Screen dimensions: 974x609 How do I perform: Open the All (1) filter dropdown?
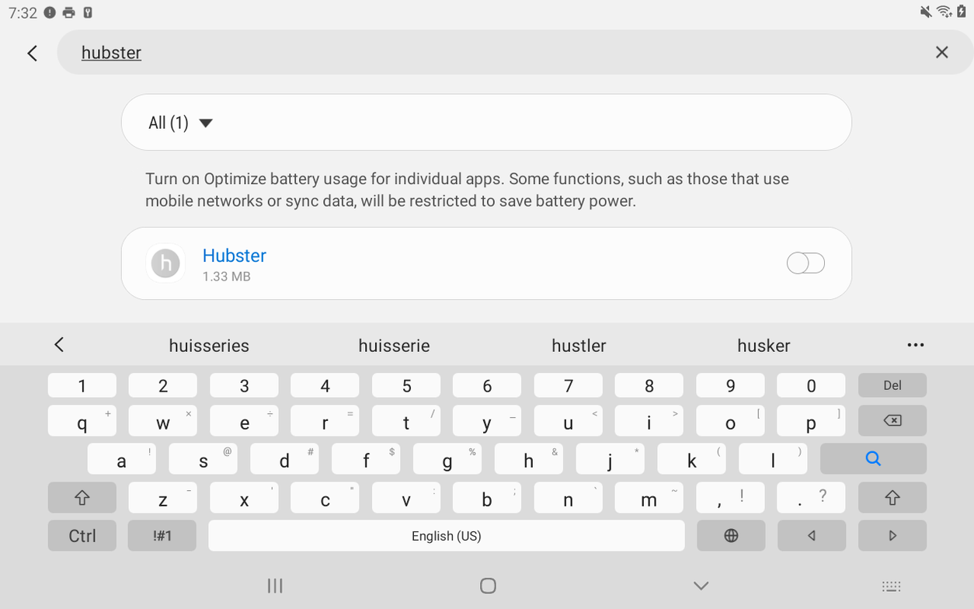180,123
